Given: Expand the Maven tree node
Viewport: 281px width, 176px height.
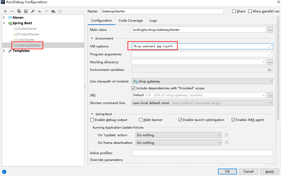Looking at the screenshot, I should tap(4, 18).
